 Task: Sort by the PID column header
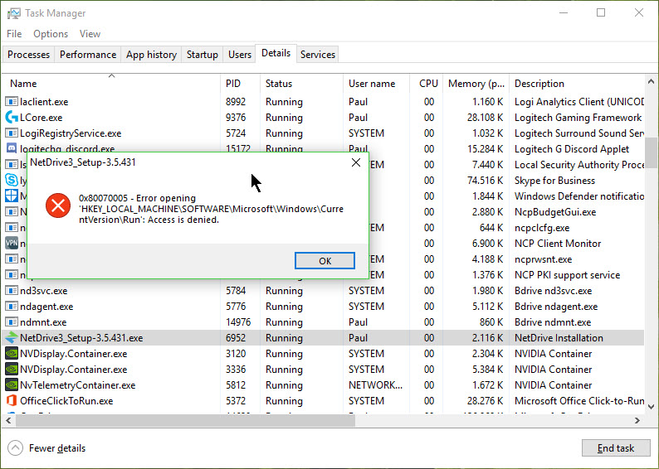241,84
